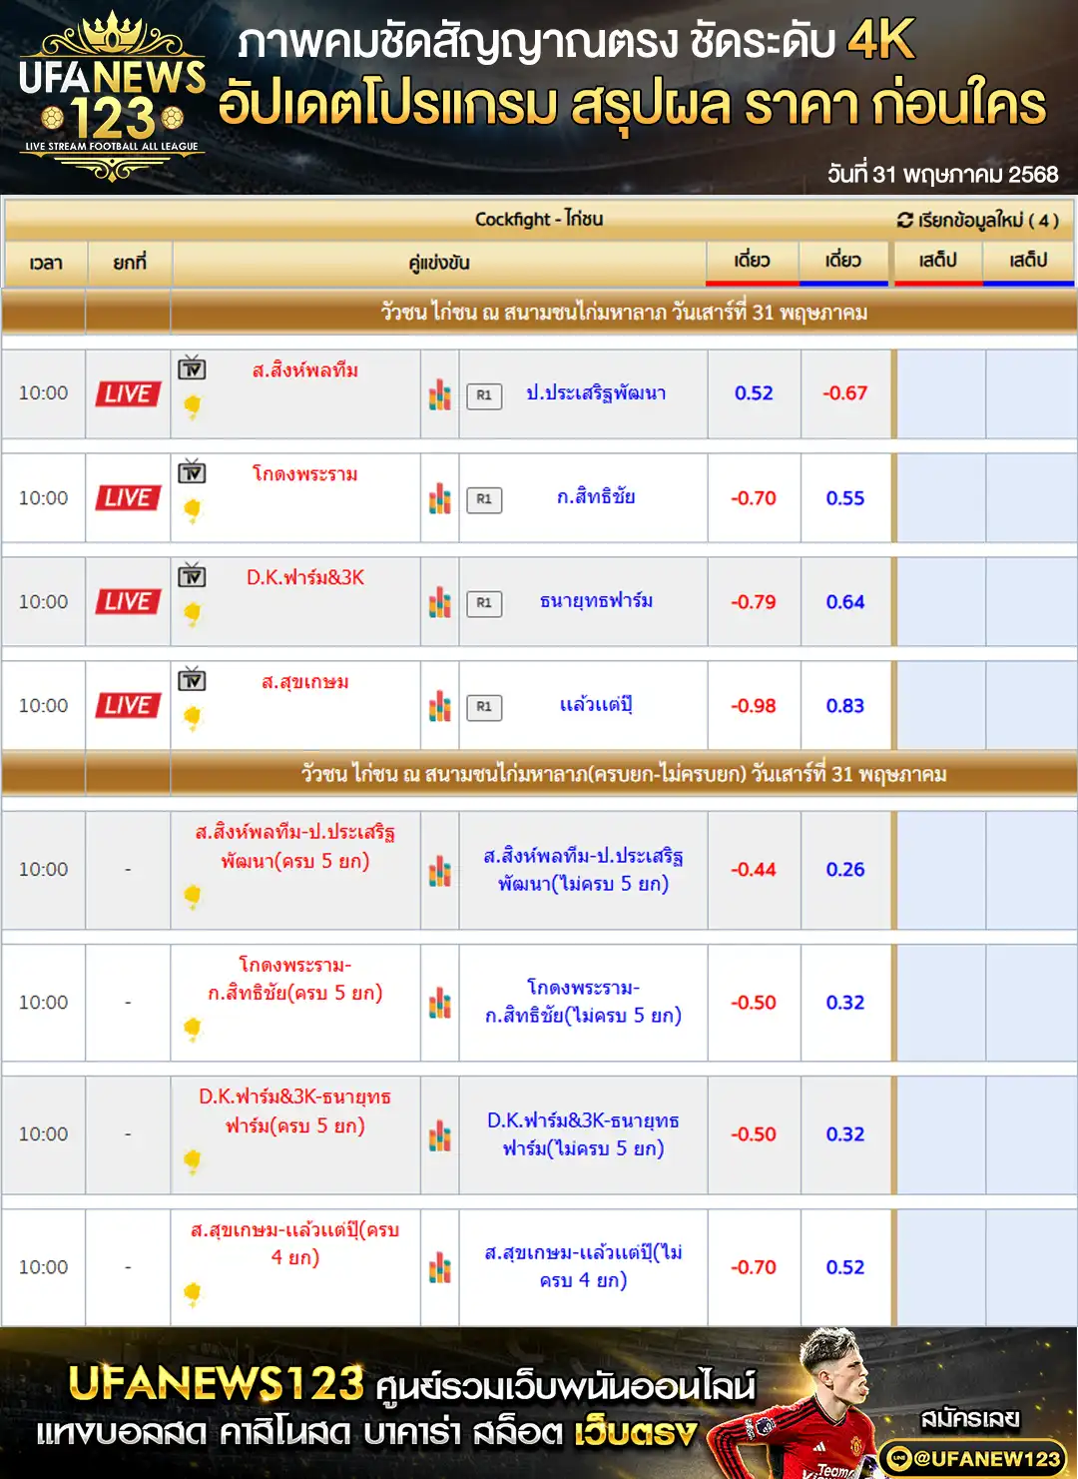Screen dimensions: 1078x1479
Task: Click the refresh data icon
Action: tap(904, 220)
